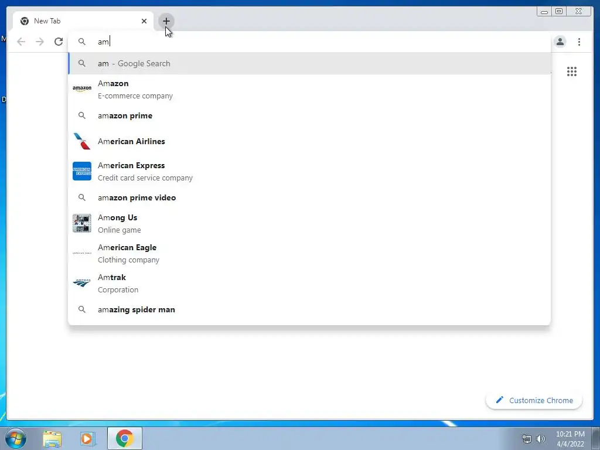Open network status tray icon
600x450 pixels.
[527, 439]
